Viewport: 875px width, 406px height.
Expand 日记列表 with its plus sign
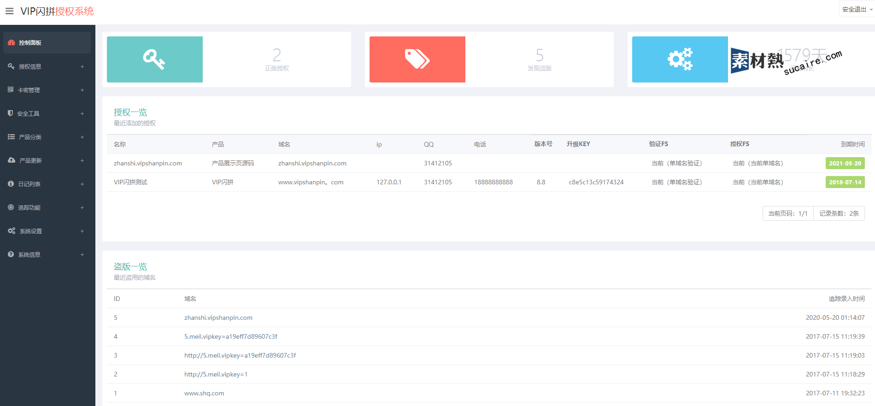(82, 184)
